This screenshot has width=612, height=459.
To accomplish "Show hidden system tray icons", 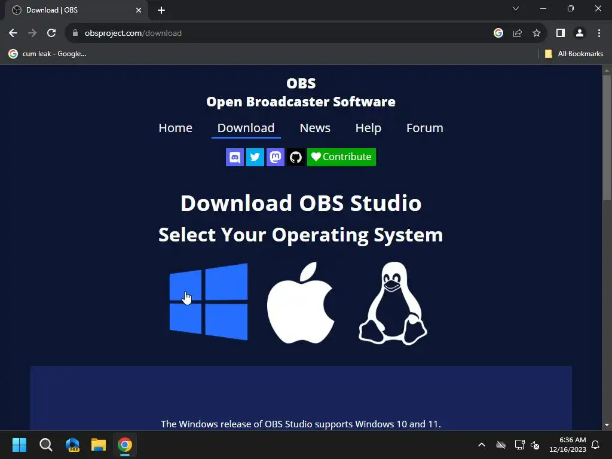I will point(482,445).
